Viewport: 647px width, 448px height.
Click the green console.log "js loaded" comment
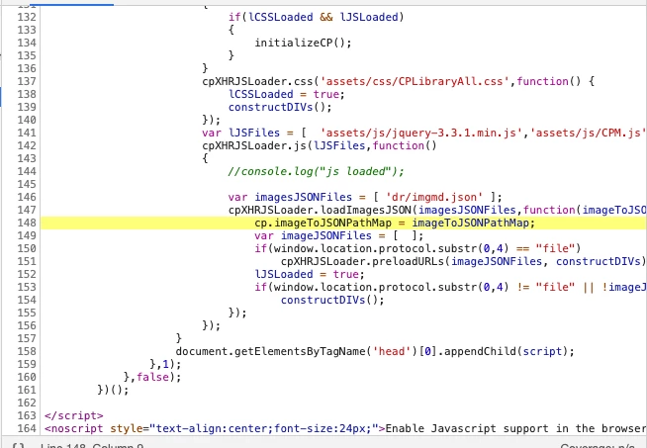(x=316, y=171)
